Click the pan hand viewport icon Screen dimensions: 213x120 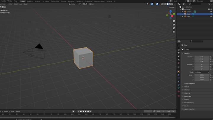coord(174,25)
